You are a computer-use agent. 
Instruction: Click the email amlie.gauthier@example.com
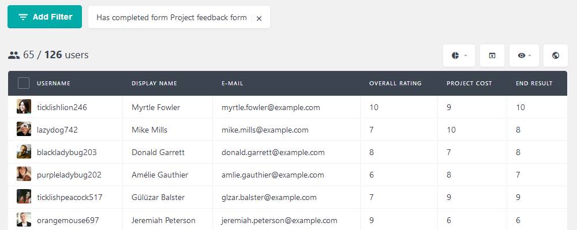(x=273, y=175)
